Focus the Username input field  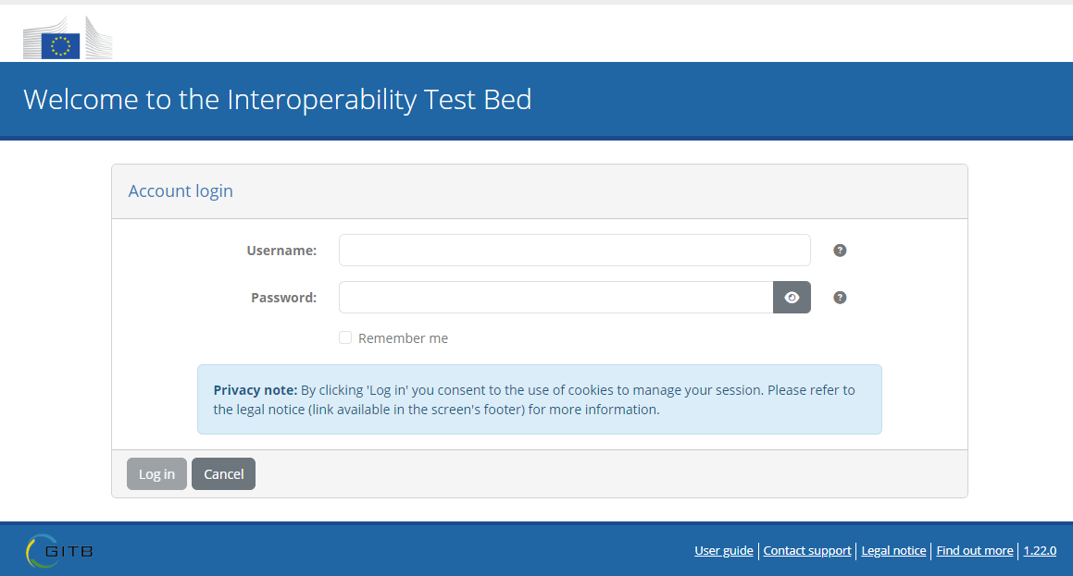pos(574,251)
